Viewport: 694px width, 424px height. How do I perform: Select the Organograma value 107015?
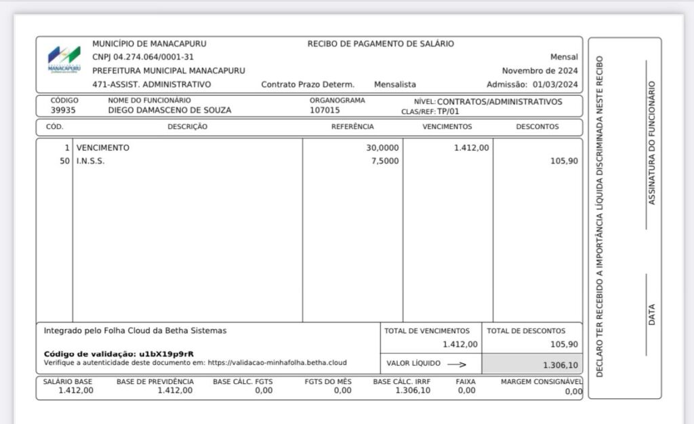(x=325, y=111)
